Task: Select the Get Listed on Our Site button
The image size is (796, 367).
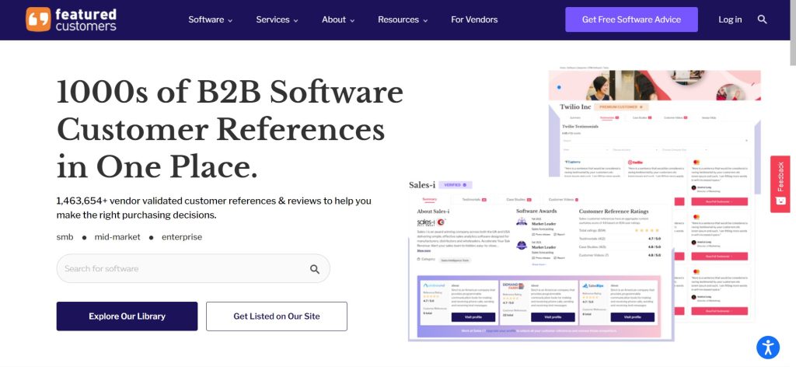Action: pos(276,316)
